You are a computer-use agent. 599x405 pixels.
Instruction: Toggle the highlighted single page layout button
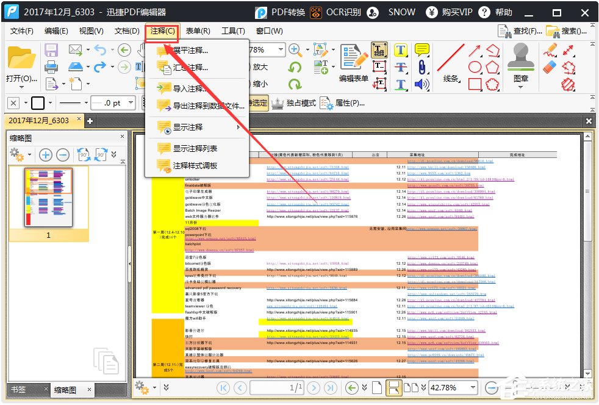[394, 387]
